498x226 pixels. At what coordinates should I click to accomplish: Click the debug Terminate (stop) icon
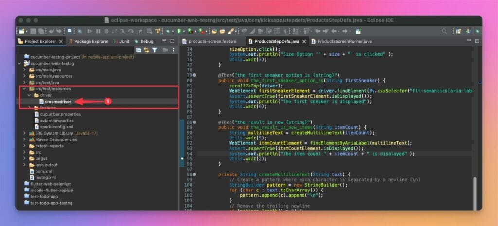tap(107, 31)
